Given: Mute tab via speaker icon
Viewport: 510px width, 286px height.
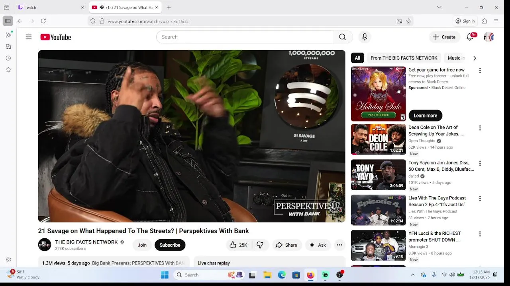Looking at the screenshot, I should [x=102, y=7].
